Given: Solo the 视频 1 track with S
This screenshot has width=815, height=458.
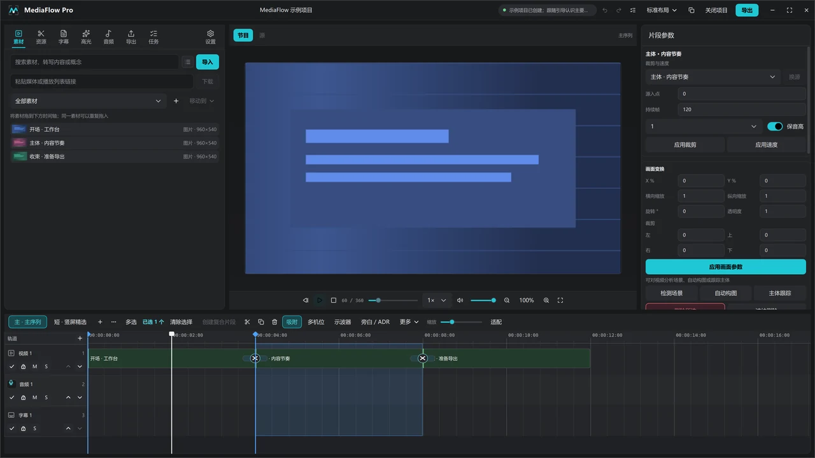Looking at the screenshot, I should pos(46,366).
